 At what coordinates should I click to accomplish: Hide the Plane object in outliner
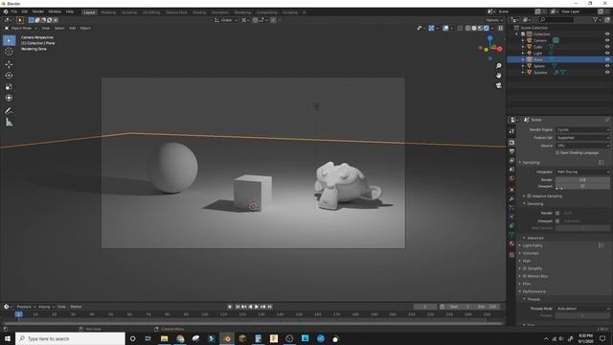(607, 59)
